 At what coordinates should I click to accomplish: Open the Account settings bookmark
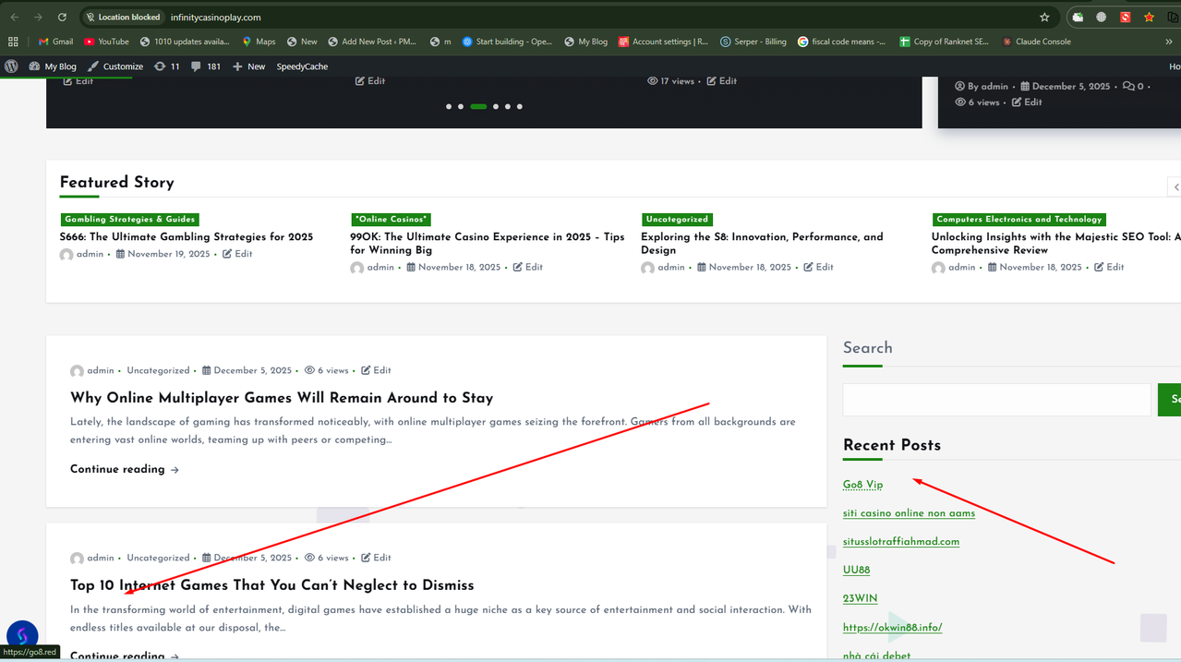coord(663,42)
